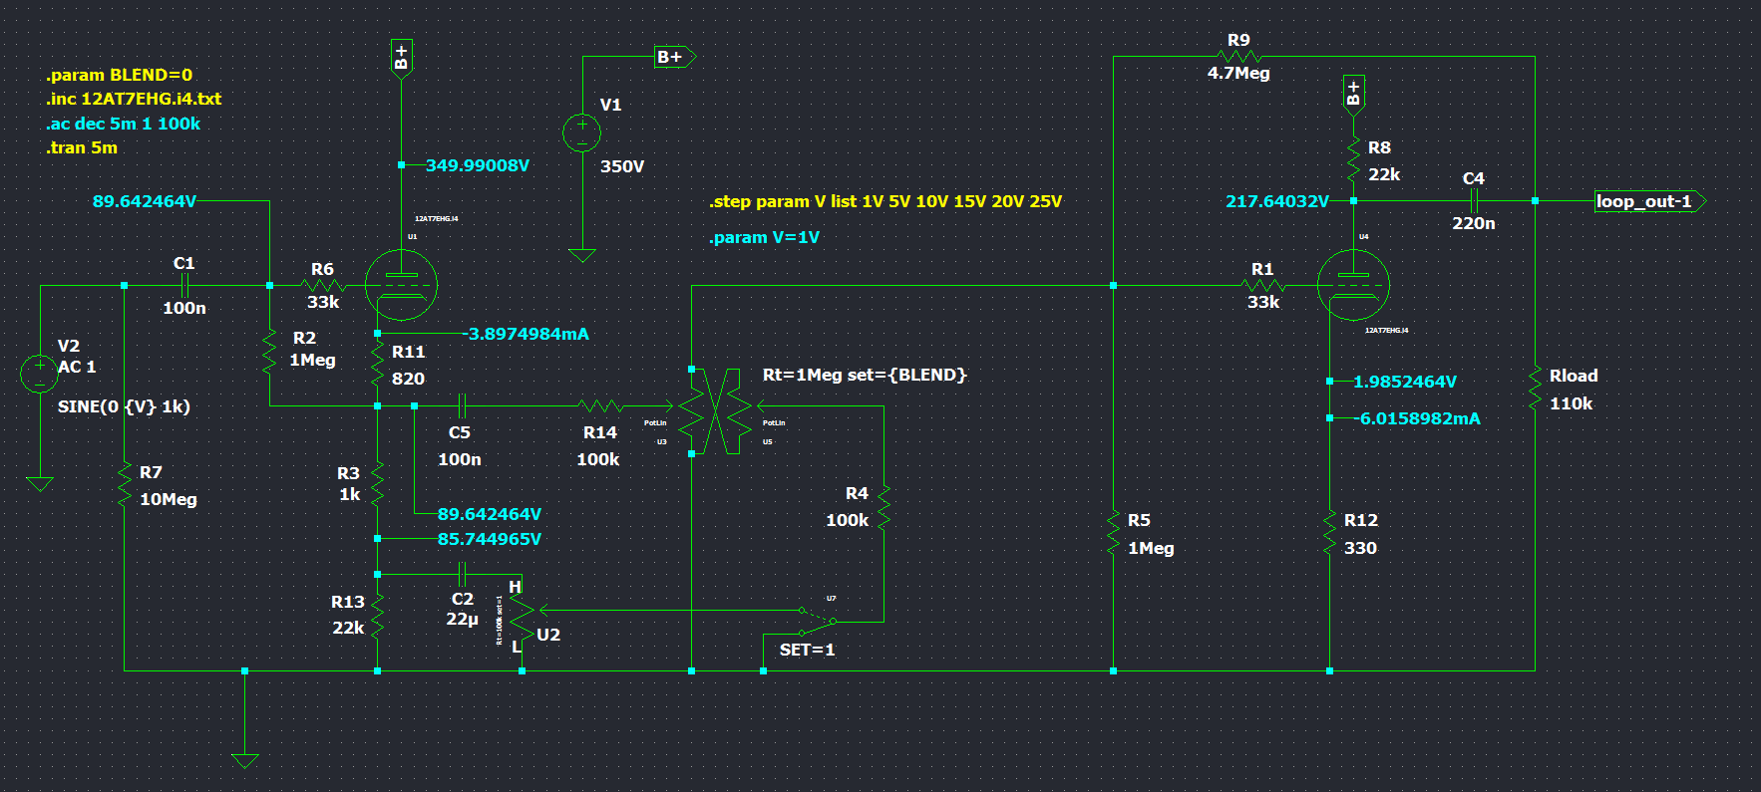Select the U4 triode tube symbol
Image resolution: width=1761 pixels, height=792 pixels.
(x=1353, y=285)
